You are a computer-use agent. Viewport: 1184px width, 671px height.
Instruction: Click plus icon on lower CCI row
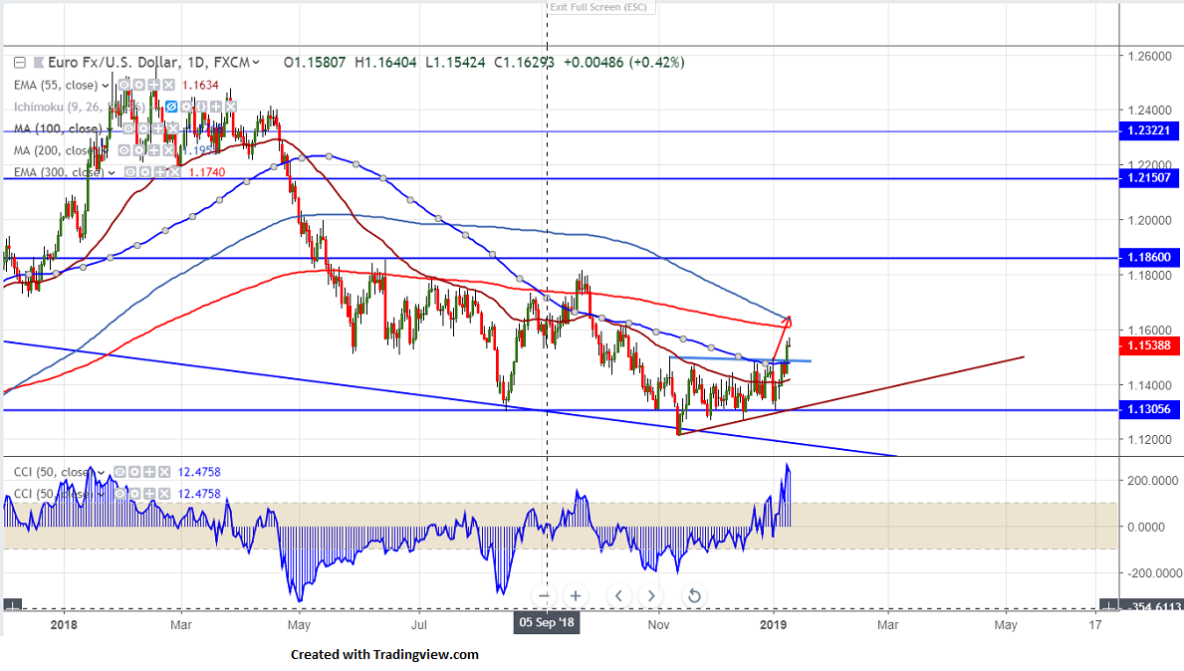click(x=149, y=494)
